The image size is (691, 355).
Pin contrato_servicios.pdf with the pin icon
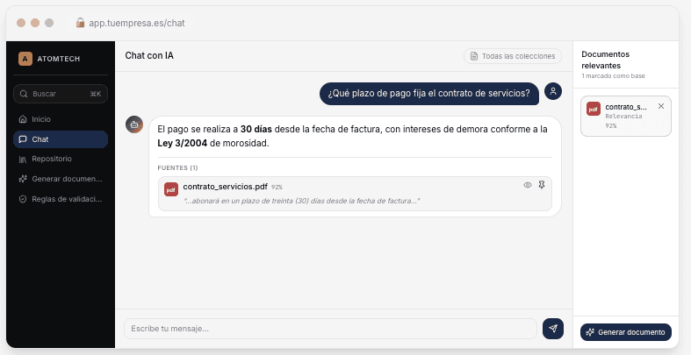pyautogui.click(x=542, y=185)
